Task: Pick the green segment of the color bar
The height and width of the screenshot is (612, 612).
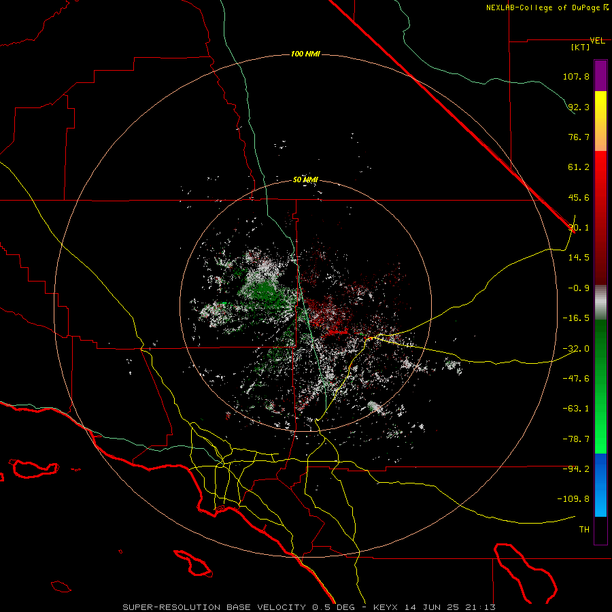Action: point(600,386)
